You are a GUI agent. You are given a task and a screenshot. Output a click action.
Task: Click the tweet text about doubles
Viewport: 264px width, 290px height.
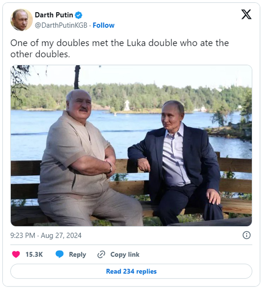pos(120,49)
